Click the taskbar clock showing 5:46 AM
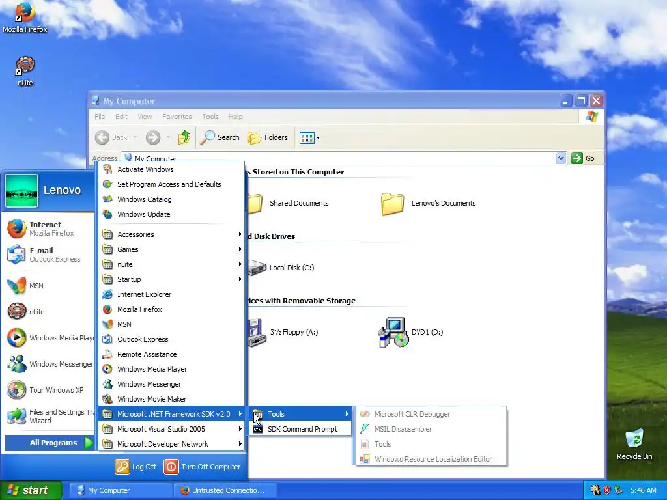Image resolution: width=667 pixels, height=500 pixels. pyautogui.click(x=643, y=490)
